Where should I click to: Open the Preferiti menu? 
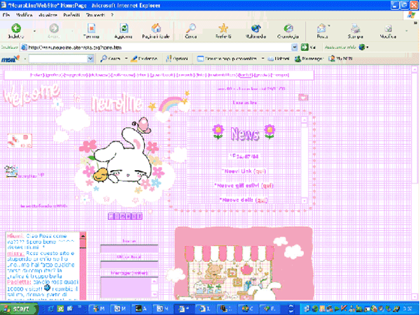[71, 15]
